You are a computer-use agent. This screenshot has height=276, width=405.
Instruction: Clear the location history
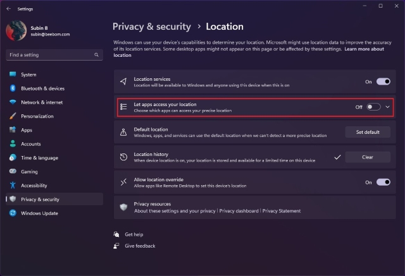pyautogui.click(x=368, y=157)
